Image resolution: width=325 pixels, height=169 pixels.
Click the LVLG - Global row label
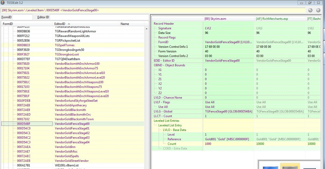tap(163, 111)
